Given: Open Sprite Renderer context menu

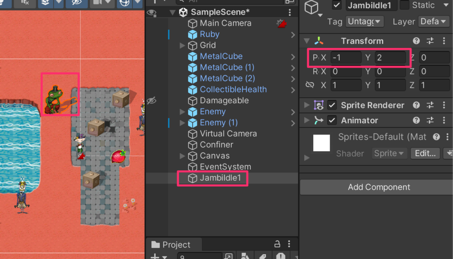Looking at the screenshot, I should (444, 105).
